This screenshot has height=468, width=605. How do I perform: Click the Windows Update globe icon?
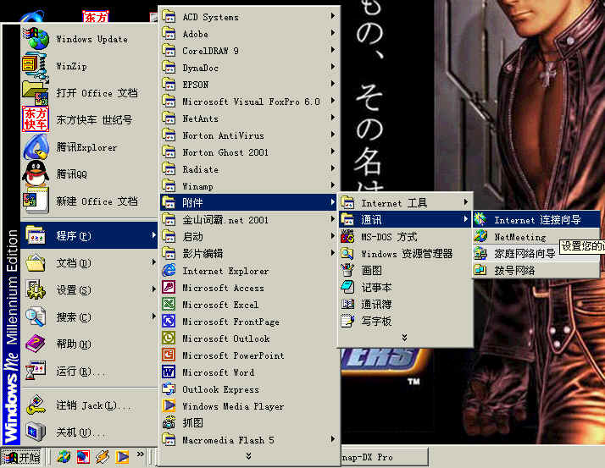36,38
